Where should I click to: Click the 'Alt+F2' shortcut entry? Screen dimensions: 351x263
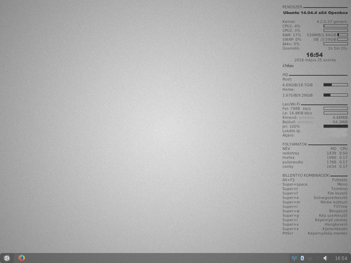click(289, 180)
